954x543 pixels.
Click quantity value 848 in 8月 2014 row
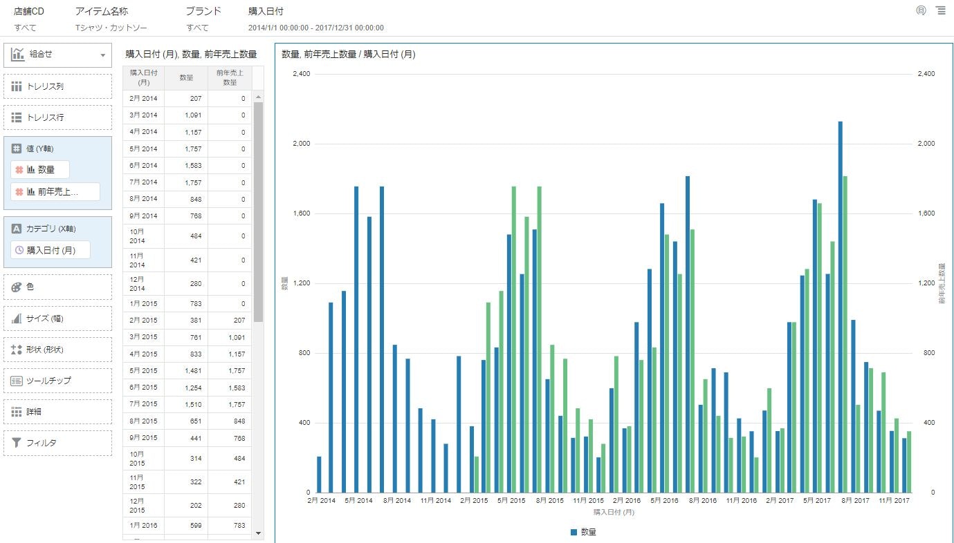(x=195, y=199)
